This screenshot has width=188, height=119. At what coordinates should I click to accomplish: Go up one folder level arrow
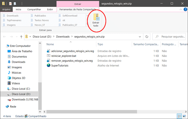coord(21,37)
